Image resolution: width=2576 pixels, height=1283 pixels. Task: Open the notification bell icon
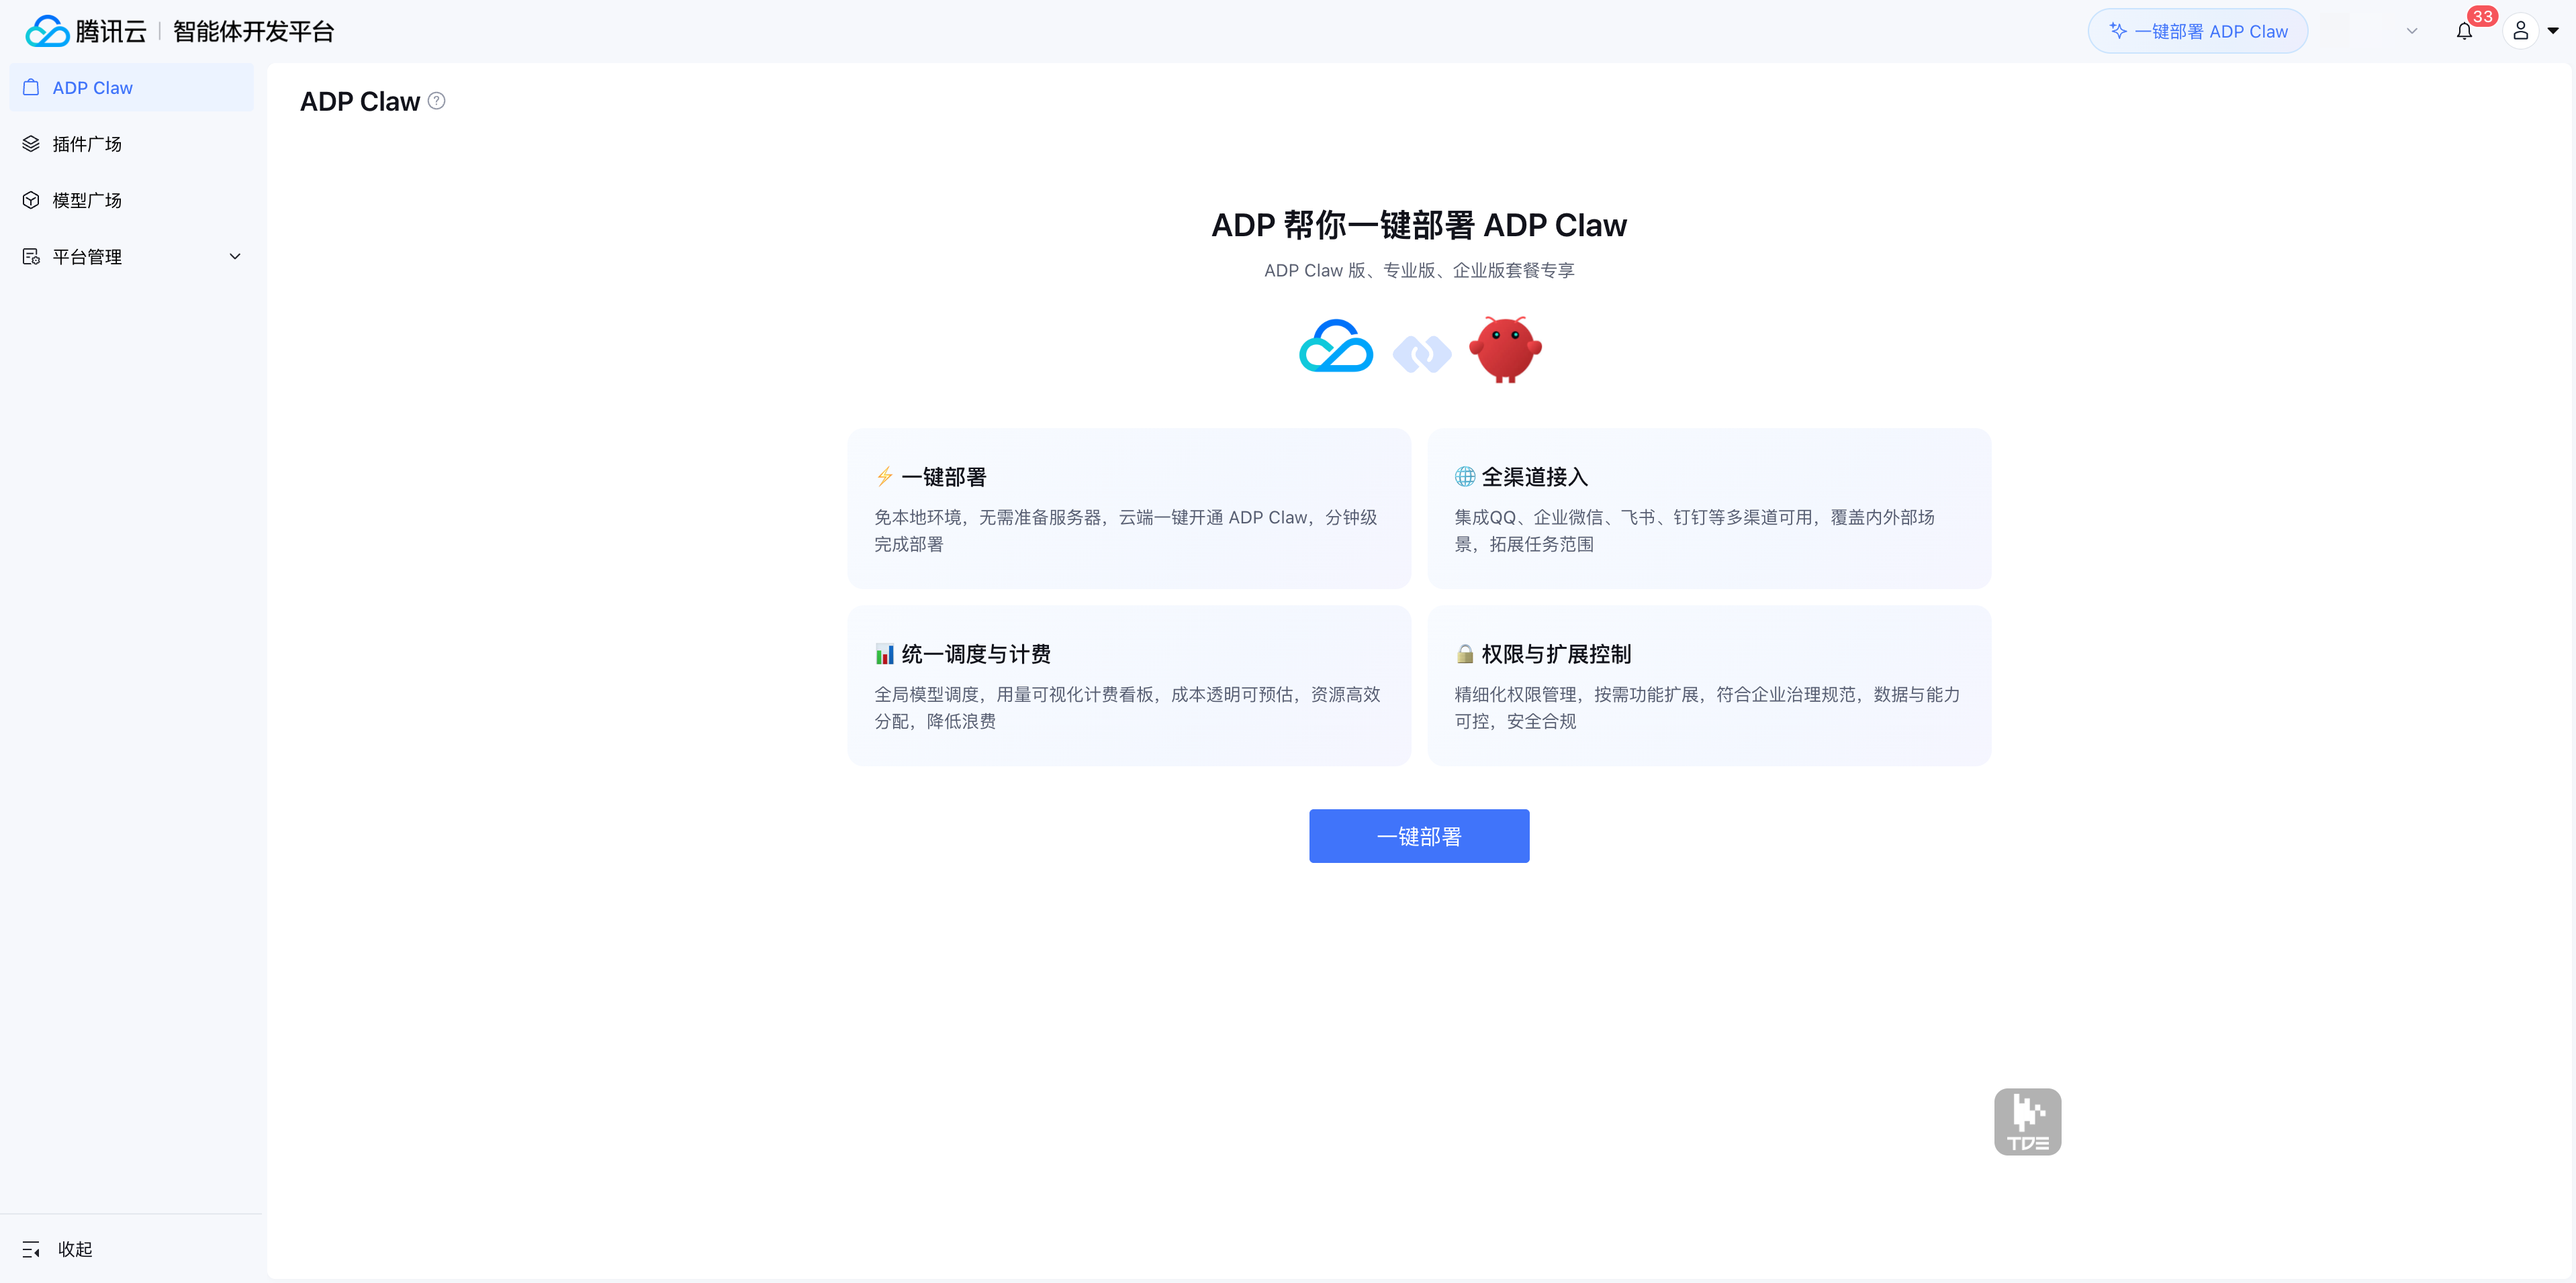pos(2464,31)
